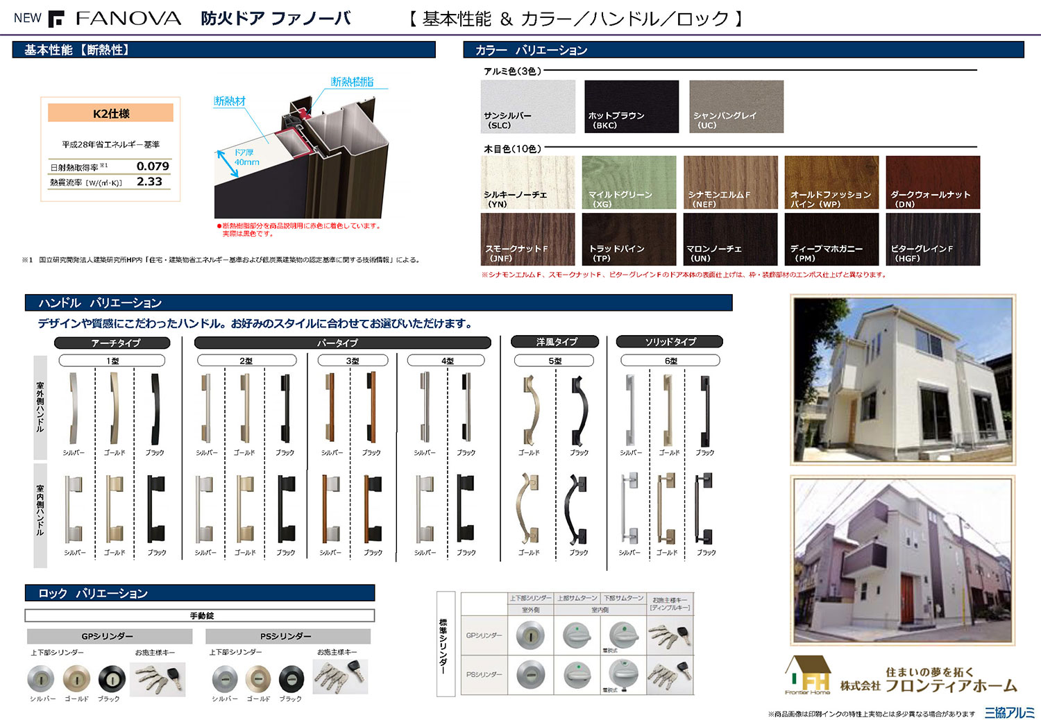The height and width of the screenshot is (720, 1041).
Task: Click the ロック バリエーション section header
Action: (200, 593)
